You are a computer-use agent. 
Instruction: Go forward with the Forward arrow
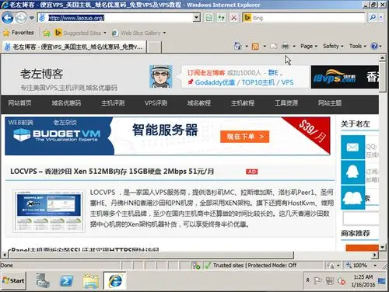click(x=21, y=18)
